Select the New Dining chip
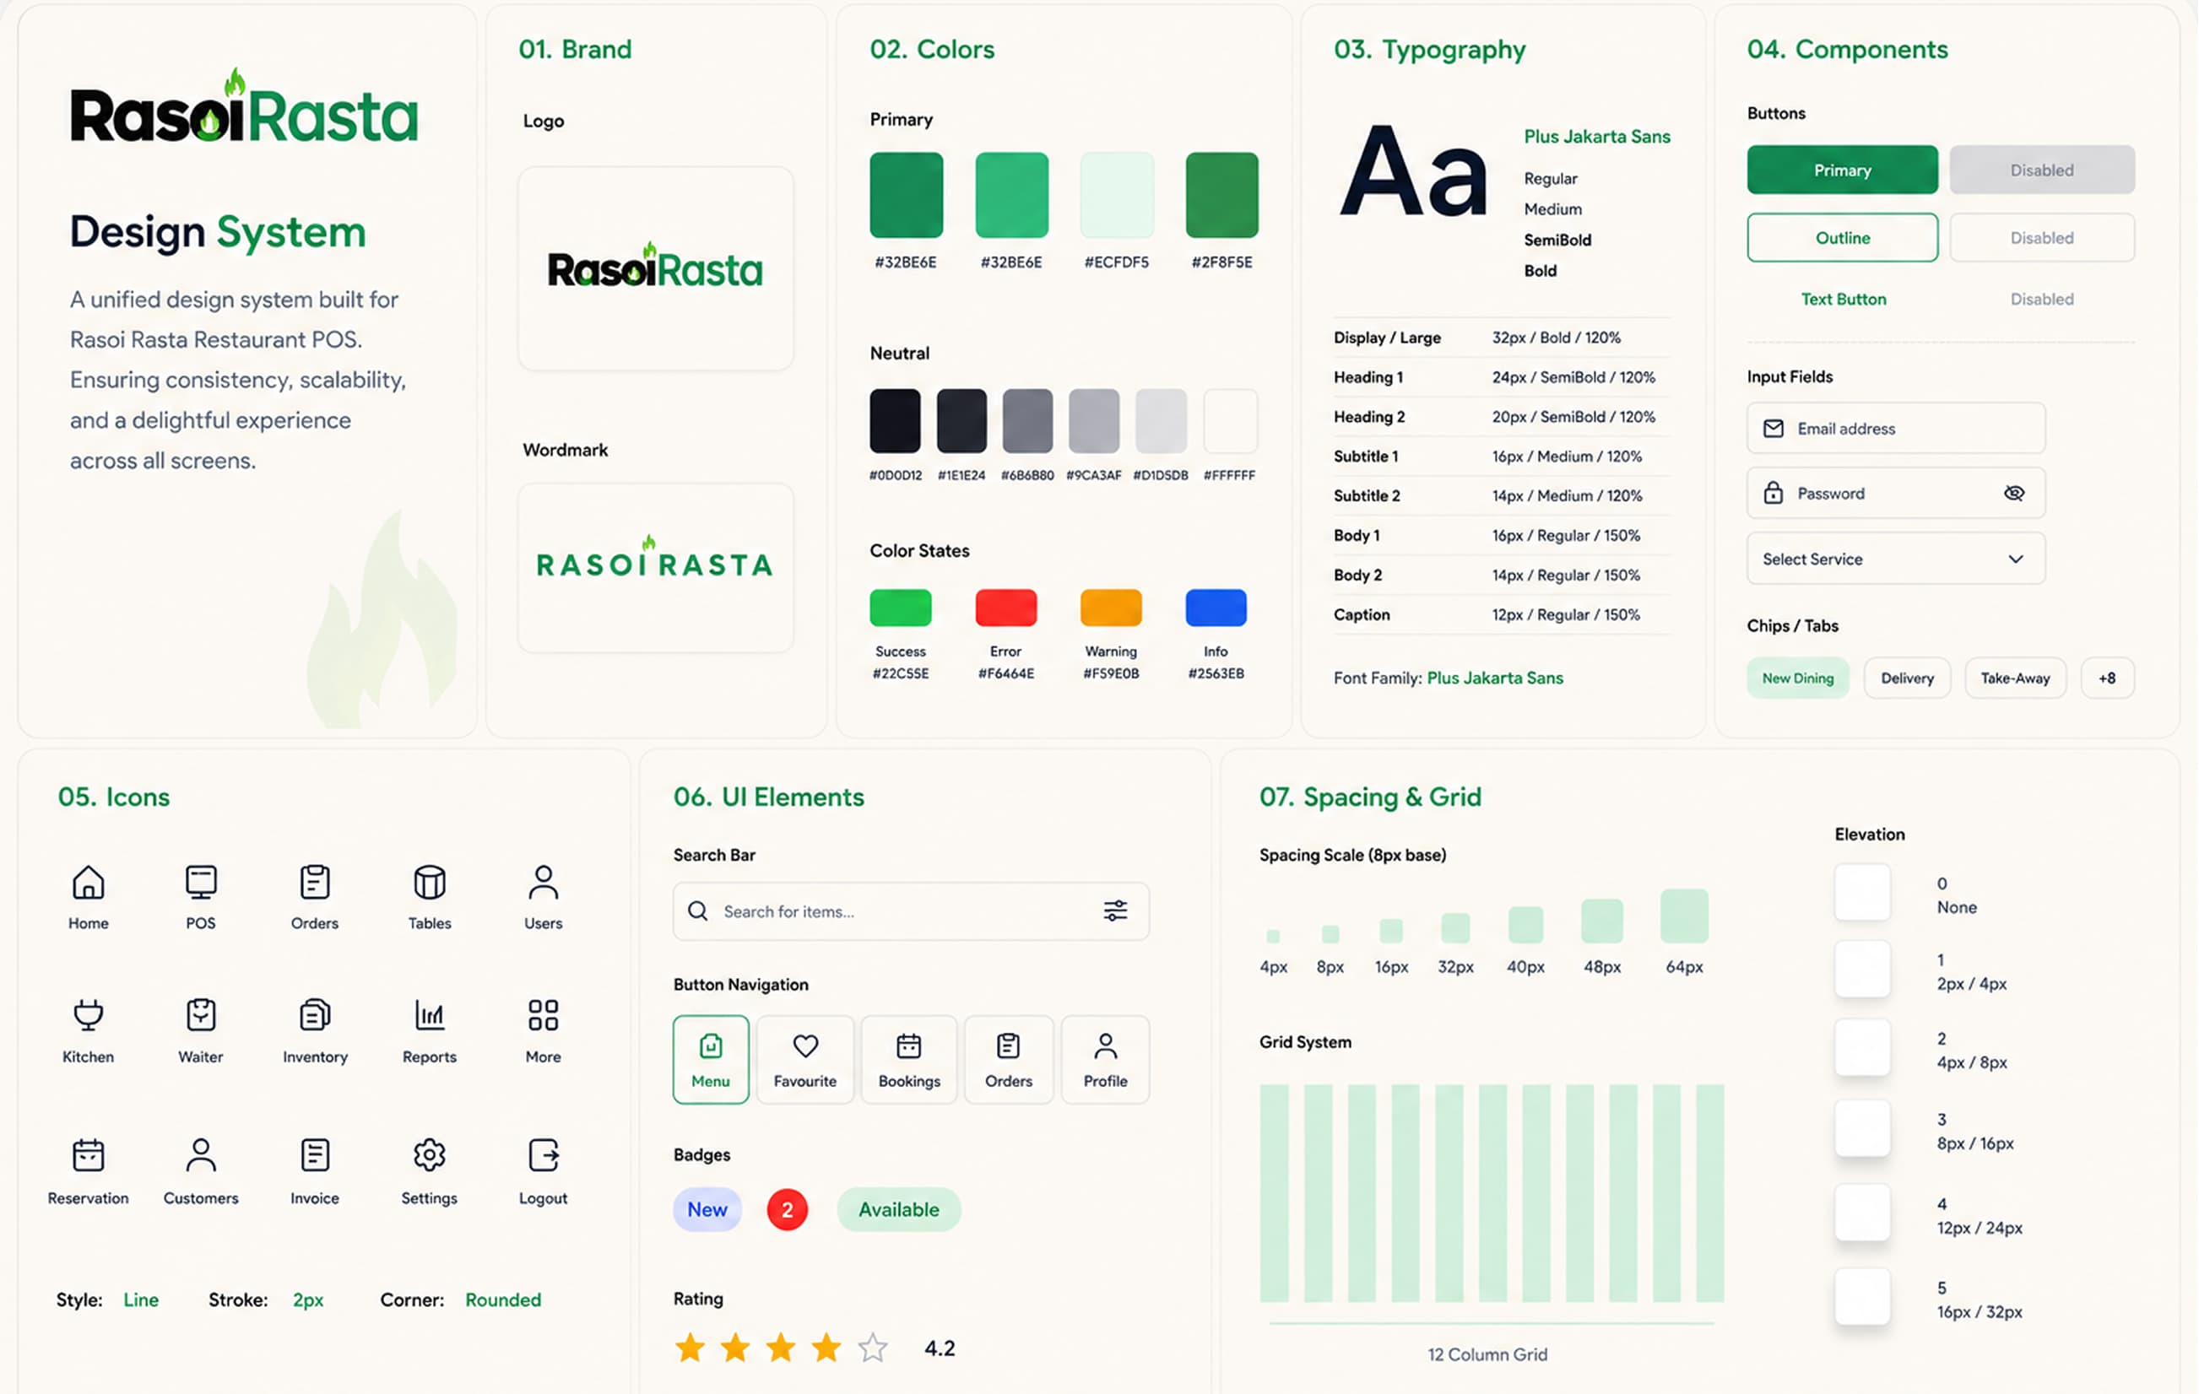 point(1797,678)
